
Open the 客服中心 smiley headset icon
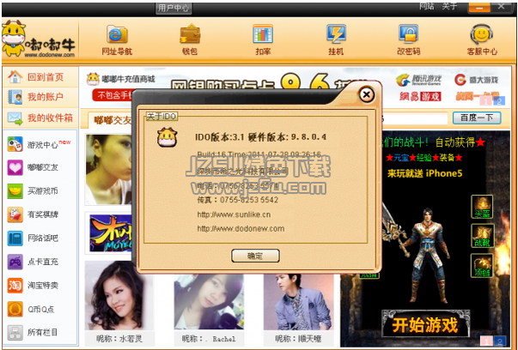click(x=481, y=34)
